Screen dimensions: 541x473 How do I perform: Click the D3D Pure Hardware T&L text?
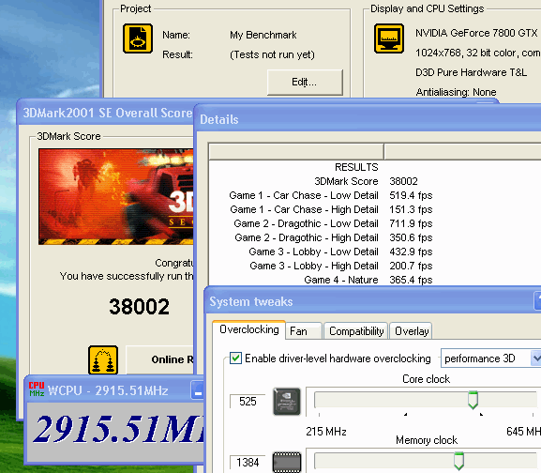(471, 72)
